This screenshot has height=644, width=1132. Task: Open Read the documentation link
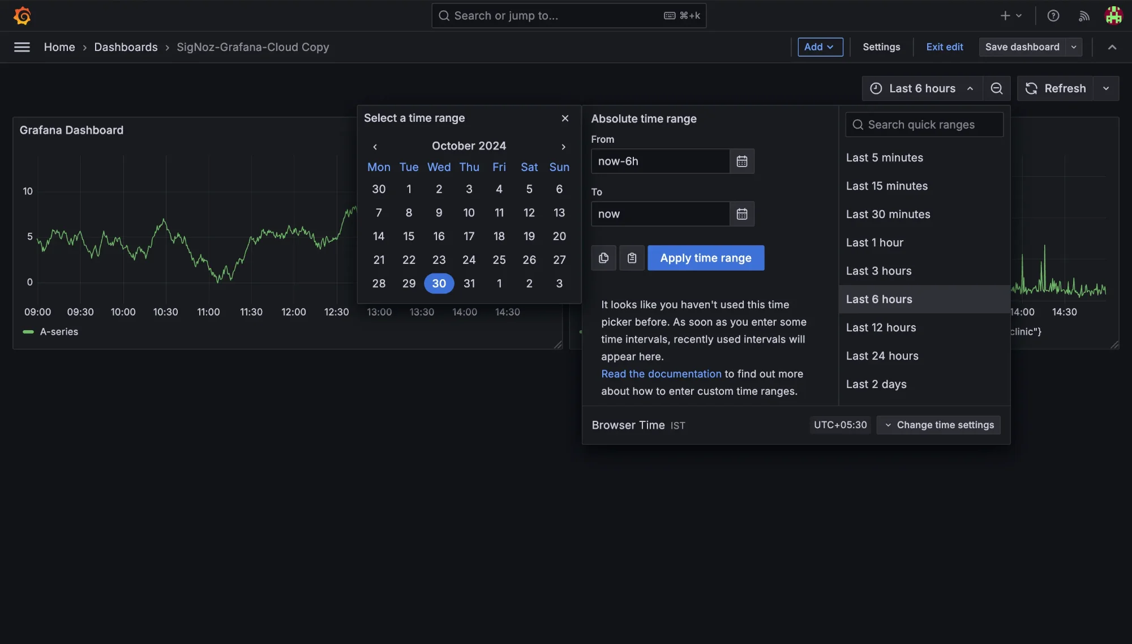point(661,374)
